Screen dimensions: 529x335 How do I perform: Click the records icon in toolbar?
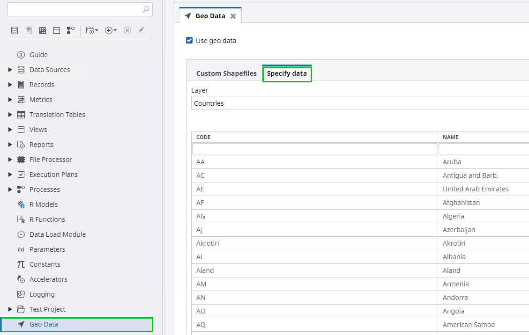[29, 30]
